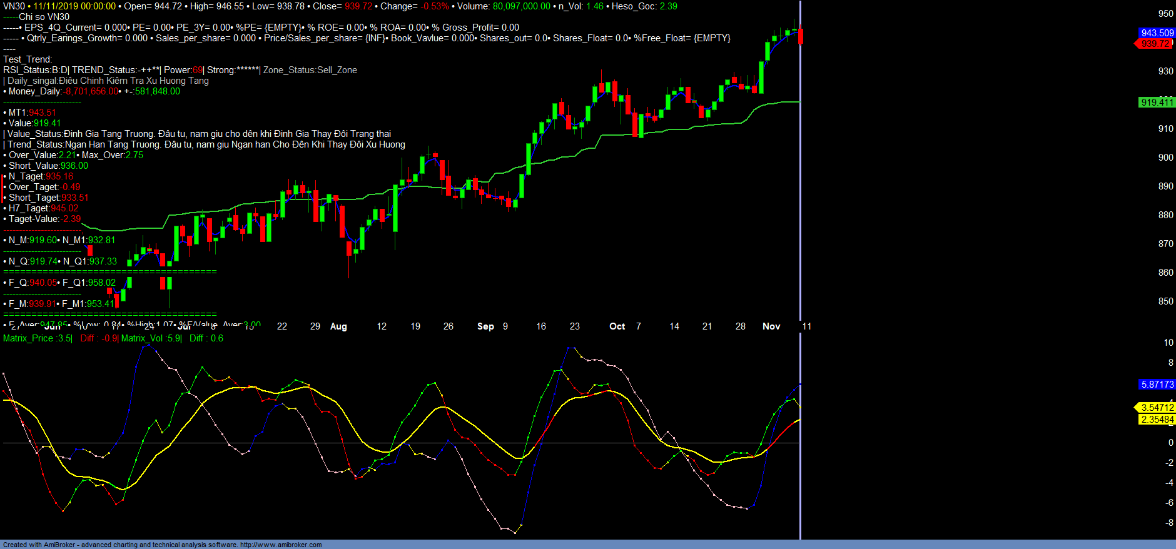Select the Aug month marker on date axis

(338, 326)
